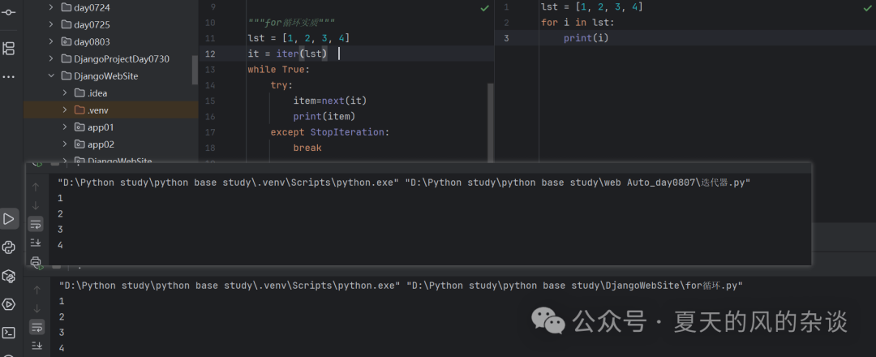
Task: Click 'for i in lst:' in right editor
Action: point(578,23)
